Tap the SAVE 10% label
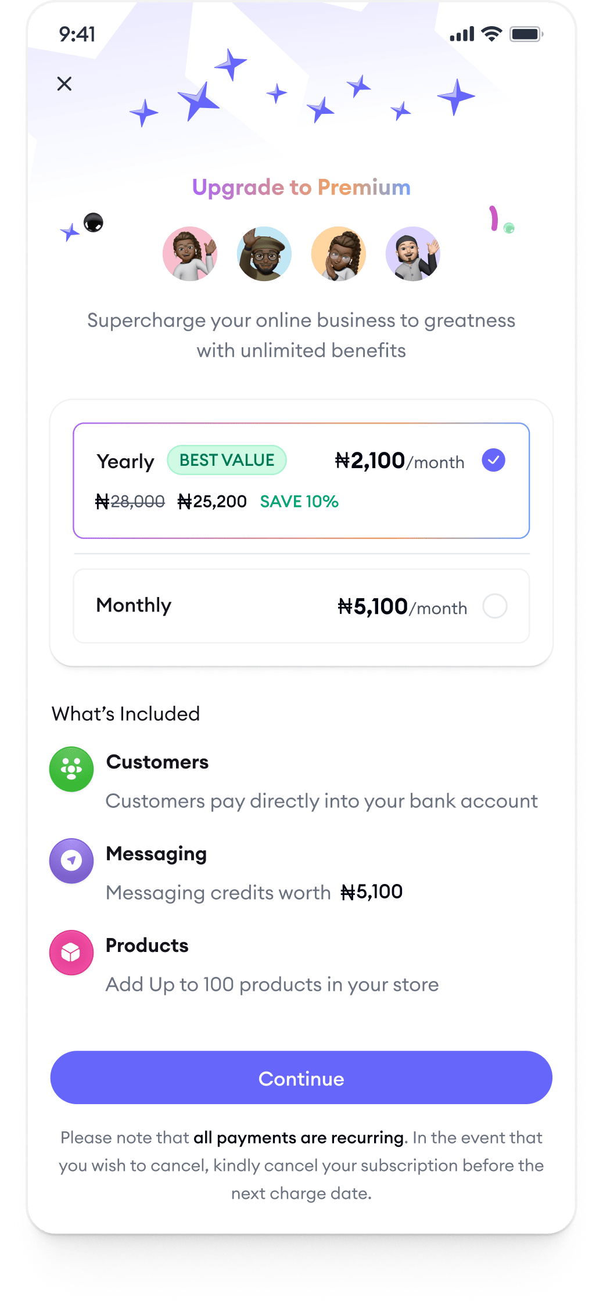603x1308 pixels. (x=299, y=501)
